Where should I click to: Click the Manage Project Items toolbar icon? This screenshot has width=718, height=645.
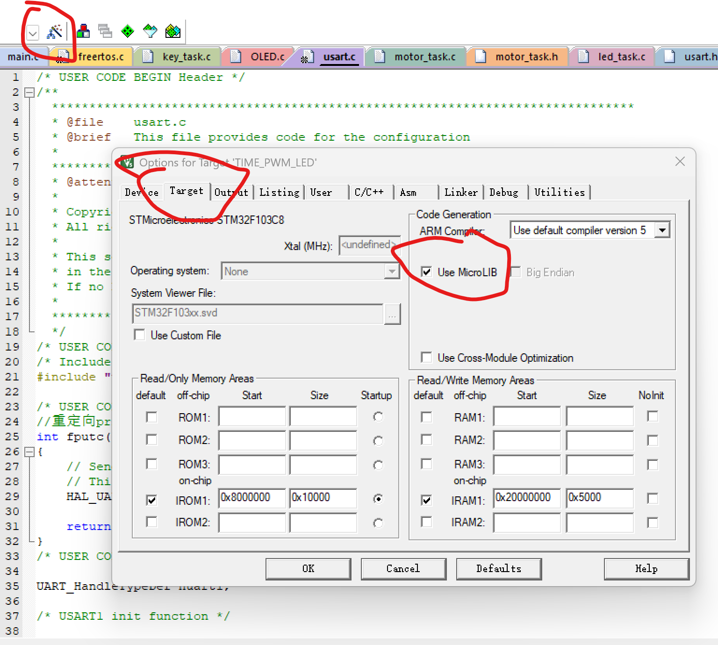point(83,31)
